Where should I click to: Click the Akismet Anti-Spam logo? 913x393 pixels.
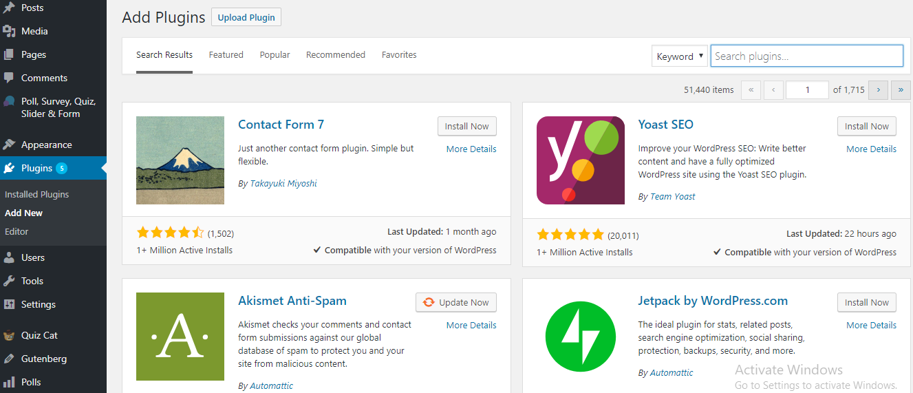point(180,337)
